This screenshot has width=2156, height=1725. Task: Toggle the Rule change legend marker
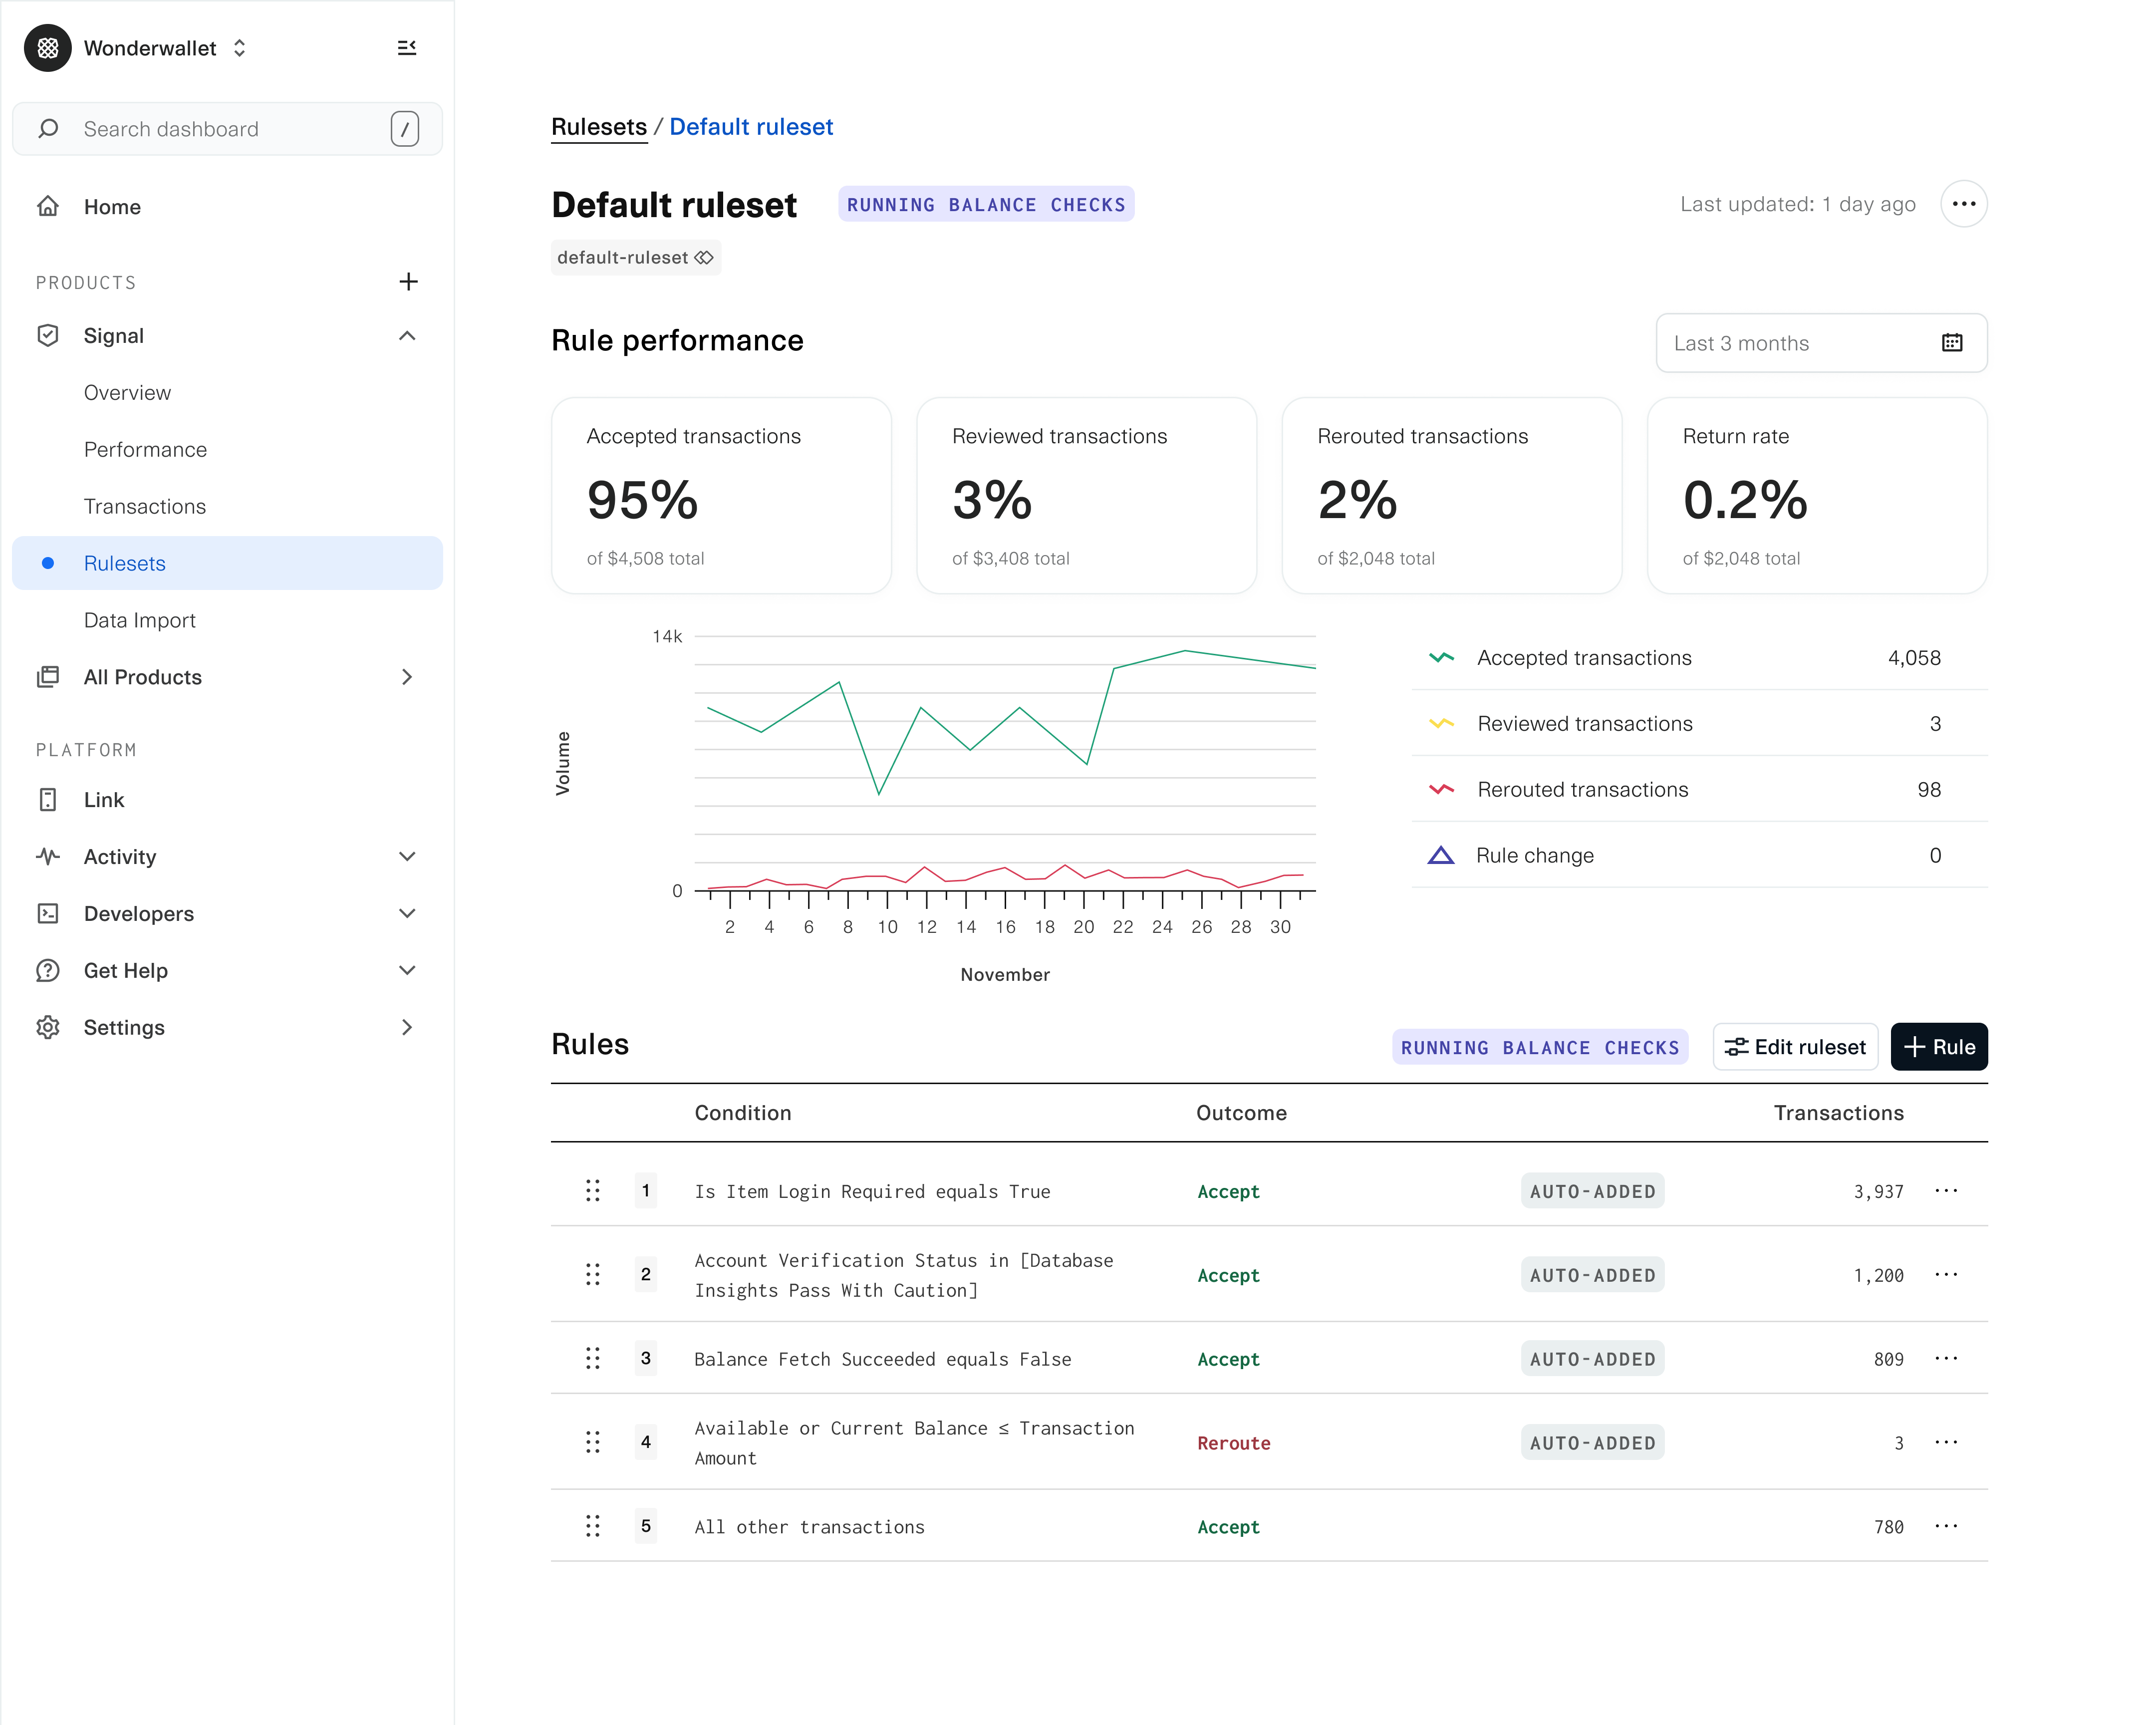(x=1440, y=856)
